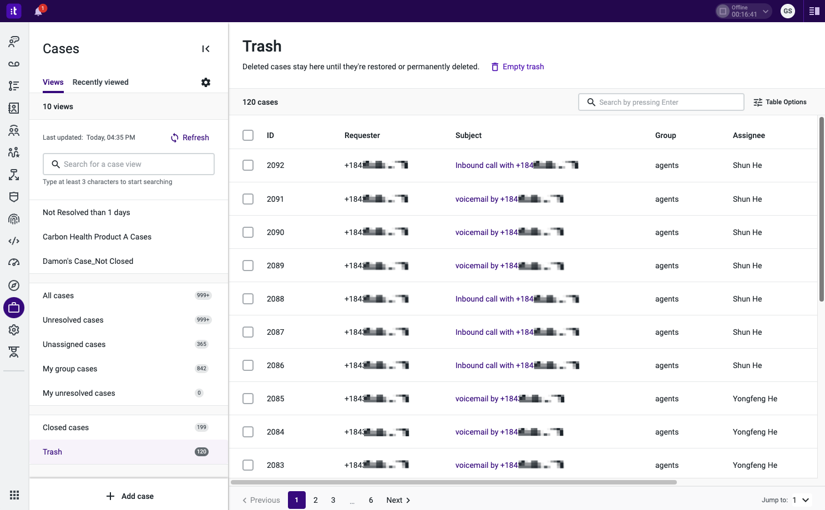Image resolution: width=825 pixels, height=510 pixels.
Task: Check the box for case 2091
Action: tap(248, 199)
